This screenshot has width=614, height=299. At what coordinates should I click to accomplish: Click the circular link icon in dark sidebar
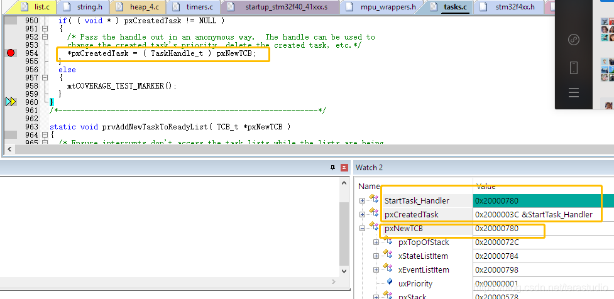574,40
